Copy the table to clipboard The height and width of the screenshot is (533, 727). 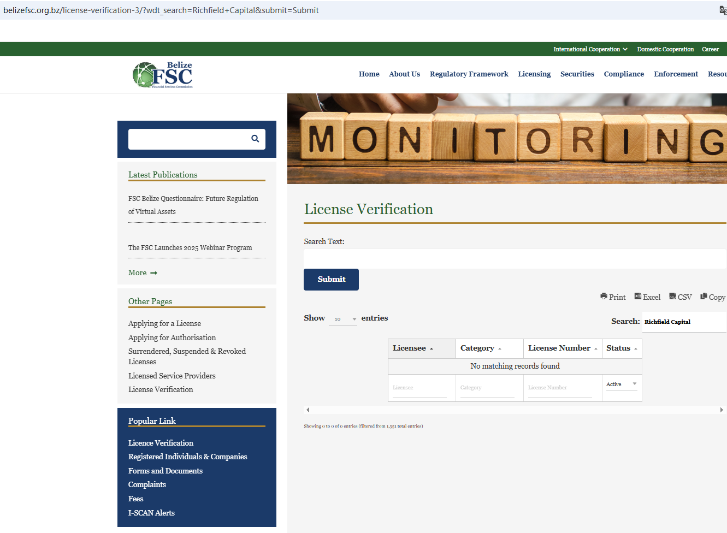[713, 297]
